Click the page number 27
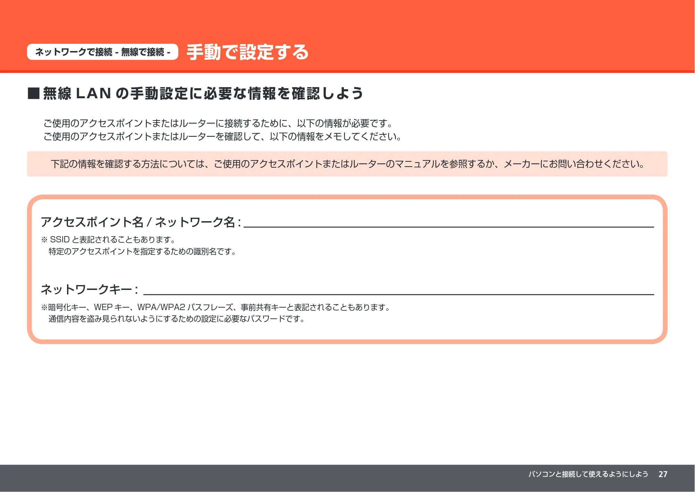 (663, 474)
